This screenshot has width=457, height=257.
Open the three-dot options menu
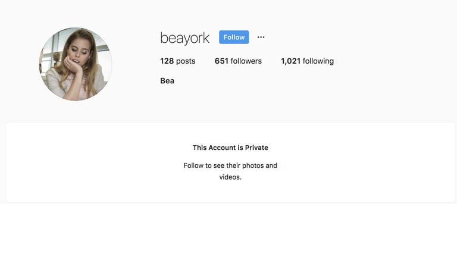tap(261, 37)
